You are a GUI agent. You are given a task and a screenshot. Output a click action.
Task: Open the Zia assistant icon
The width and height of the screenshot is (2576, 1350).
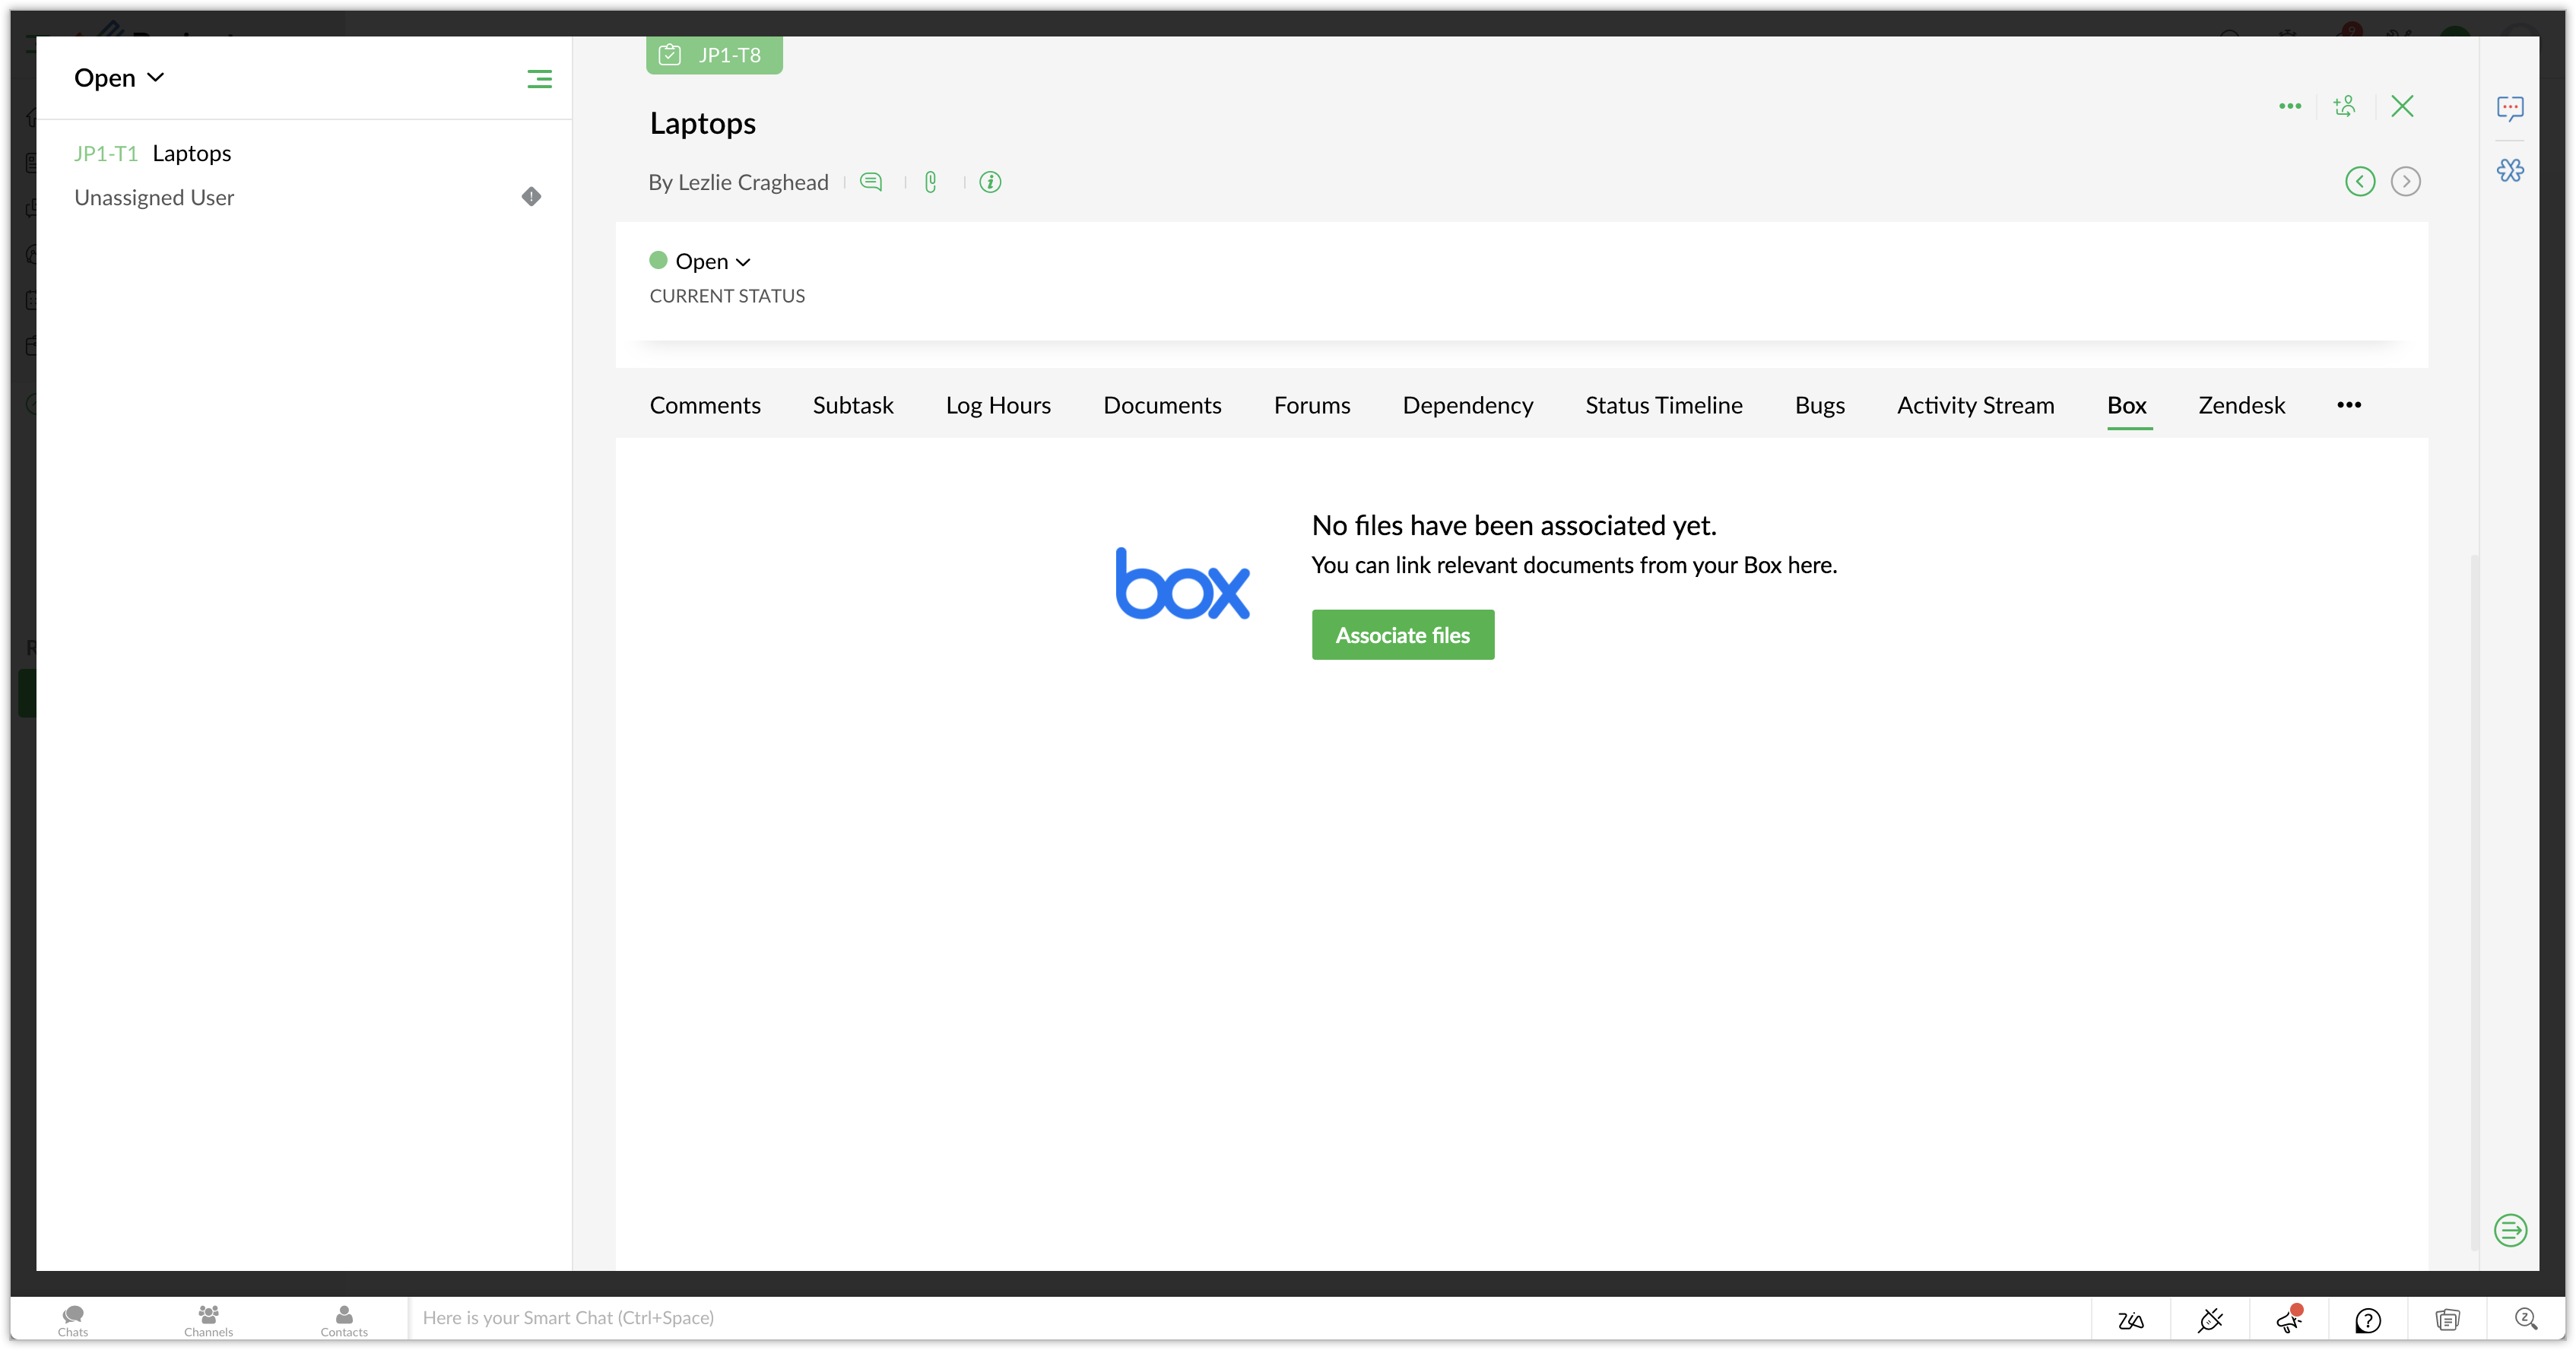[2130, 1320]
